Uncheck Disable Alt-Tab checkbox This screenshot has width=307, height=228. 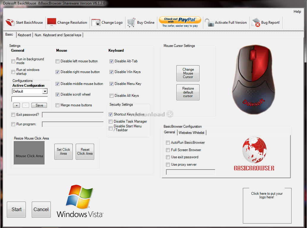pyautogui.click(x=111, y=61)
